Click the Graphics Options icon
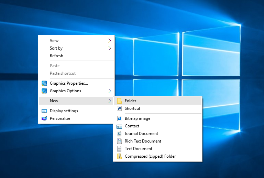Image resolution: width=264 pixels, height=178 pixels. pos(44,91)
